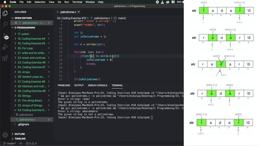Open the Code menu

(13, 2)
